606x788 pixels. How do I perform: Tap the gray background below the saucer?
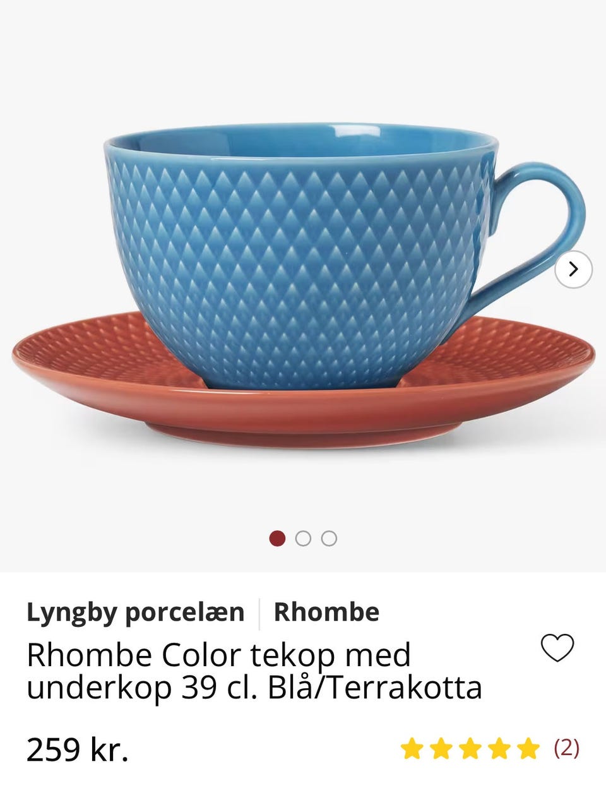click(x=303, y=492)
